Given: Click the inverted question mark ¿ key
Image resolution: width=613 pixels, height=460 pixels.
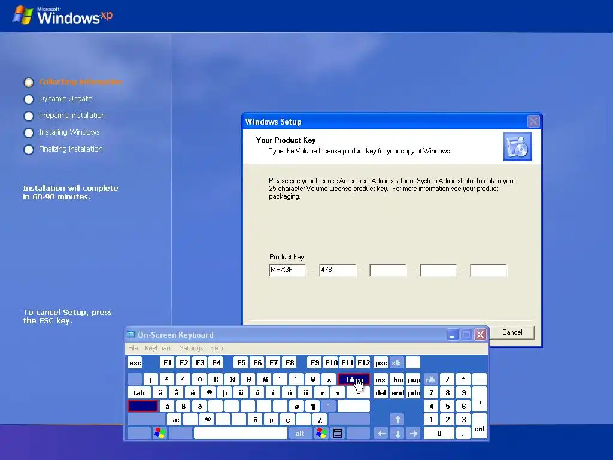Looking at the screenshot, I should coord(320,420).
